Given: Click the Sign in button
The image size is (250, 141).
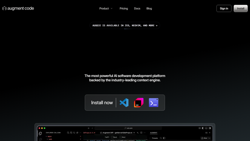Looking at the screenshot, I should tap(224, 9).
